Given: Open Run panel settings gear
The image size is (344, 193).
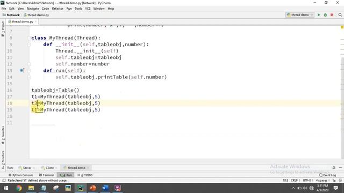Looking at the screenshot, I should tap(334, 168).
